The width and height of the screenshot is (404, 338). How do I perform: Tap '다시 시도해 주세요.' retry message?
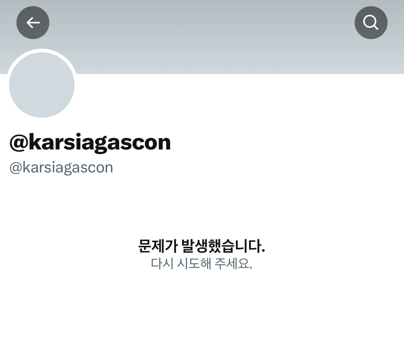201,263
